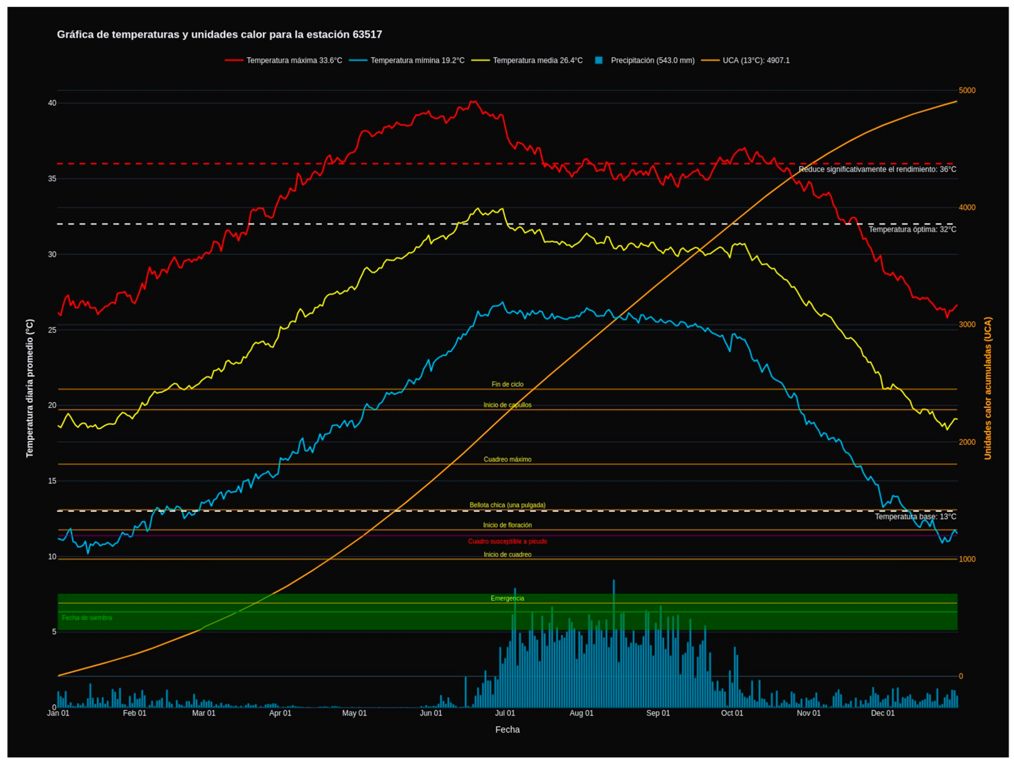Click the chart title for estación 63517
The width and height of the screenshot is (1014, 765).
(219, 35)
